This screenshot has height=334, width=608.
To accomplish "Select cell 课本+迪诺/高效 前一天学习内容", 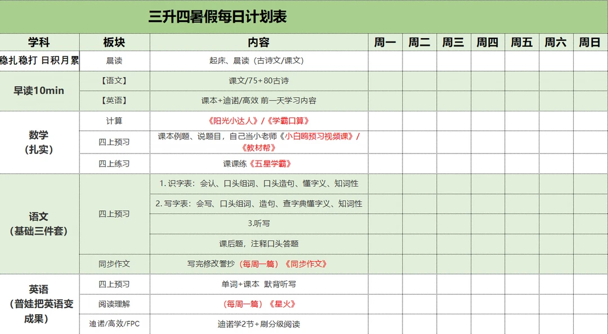I will tap(259, 101).
